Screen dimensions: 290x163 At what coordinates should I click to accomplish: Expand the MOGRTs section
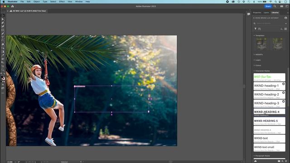tap(254, 55)
